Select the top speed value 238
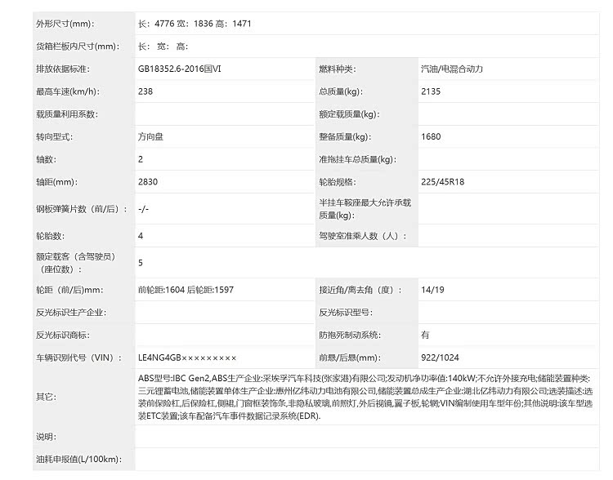The image size is (613, 480). click(146, 91)
